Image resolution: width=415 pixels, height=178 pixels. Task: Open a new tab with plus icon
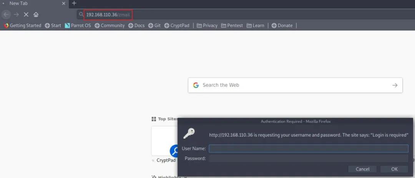(74, 3)
